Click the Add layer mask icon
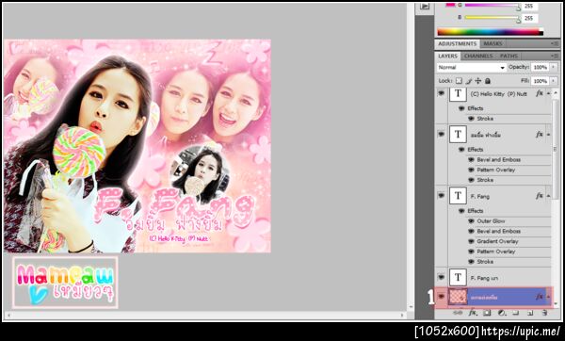The width and height of the screenshot is (565, 341). 487,313
